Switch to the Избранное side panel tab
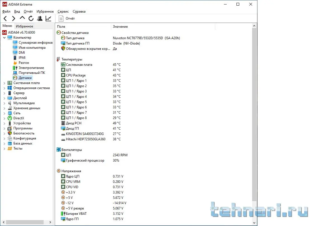Viewport: 322px width, 226px height. (24, 26)
